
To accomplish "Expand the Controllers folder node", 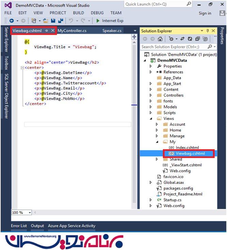I will (x=151, y=95).
